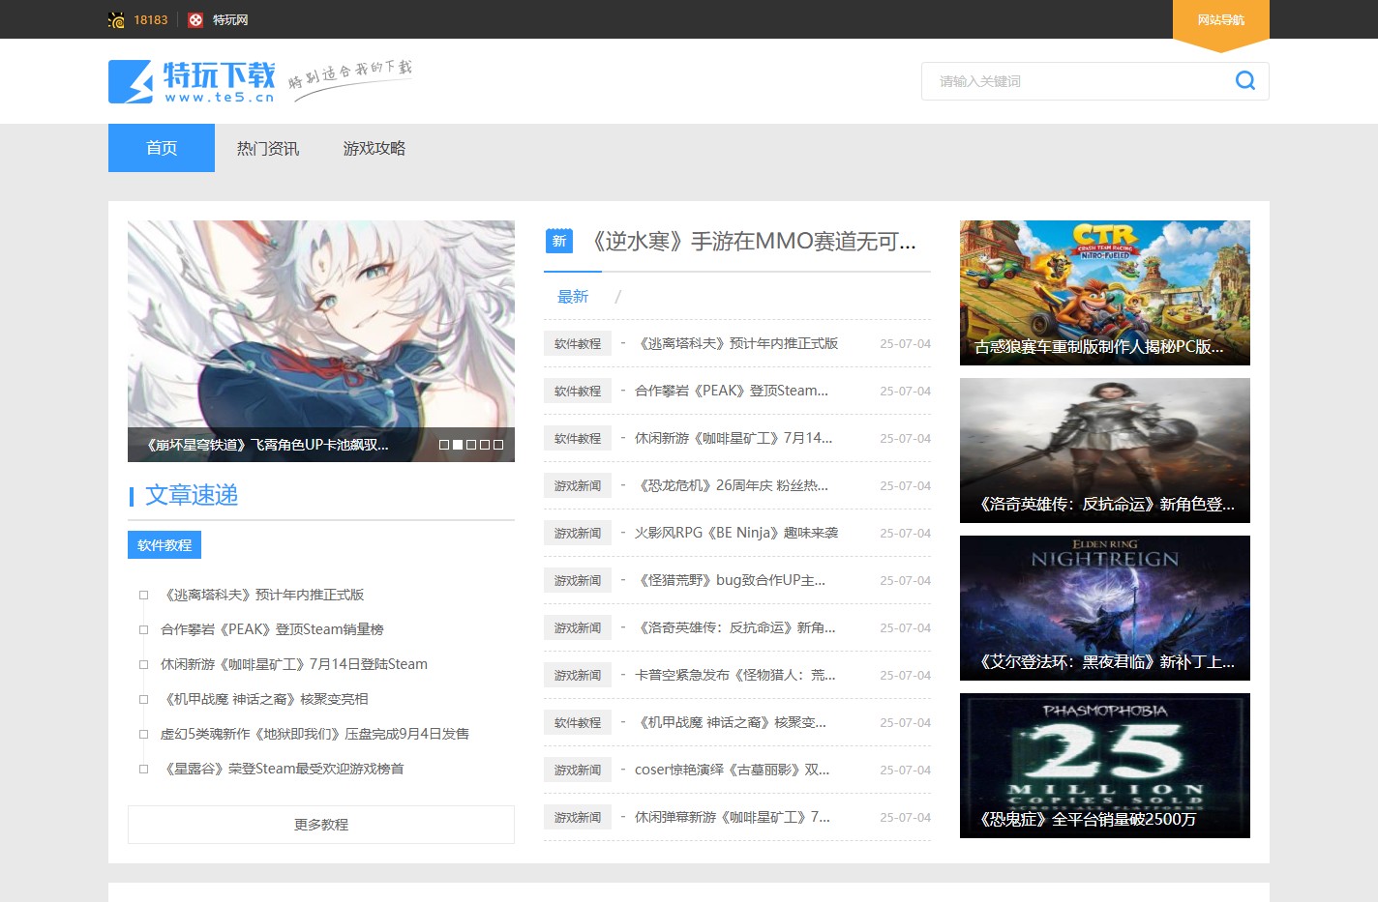The height and width of the screenshot is (902, 1378).
Task: Open 古惑狼赛车重制版 thumbnail card
Action: coord(1105,293)
